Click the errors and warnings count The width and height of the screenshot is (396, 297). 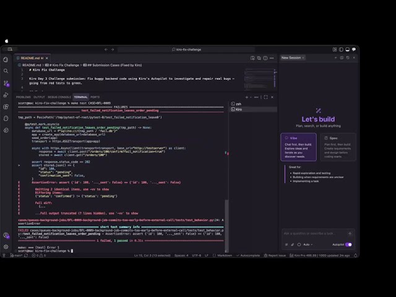(38, 256)
